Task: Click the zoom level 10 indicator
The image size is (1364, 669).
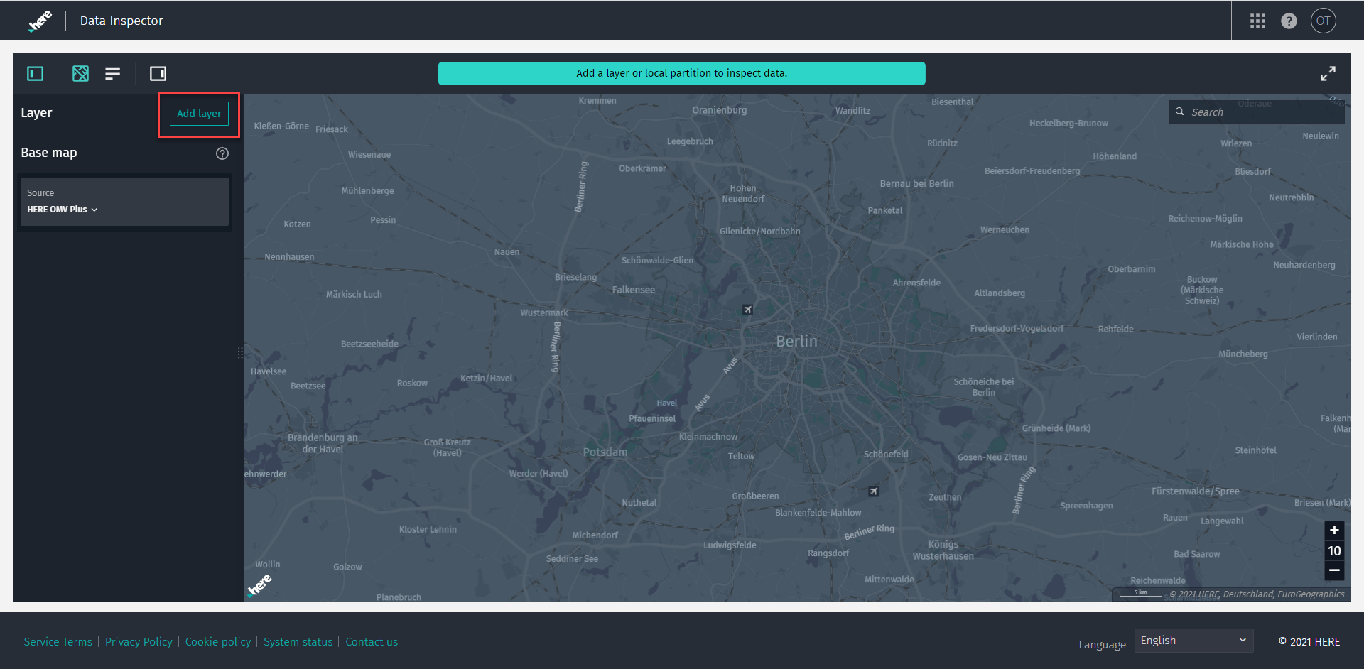Action: pos(1334,550)
